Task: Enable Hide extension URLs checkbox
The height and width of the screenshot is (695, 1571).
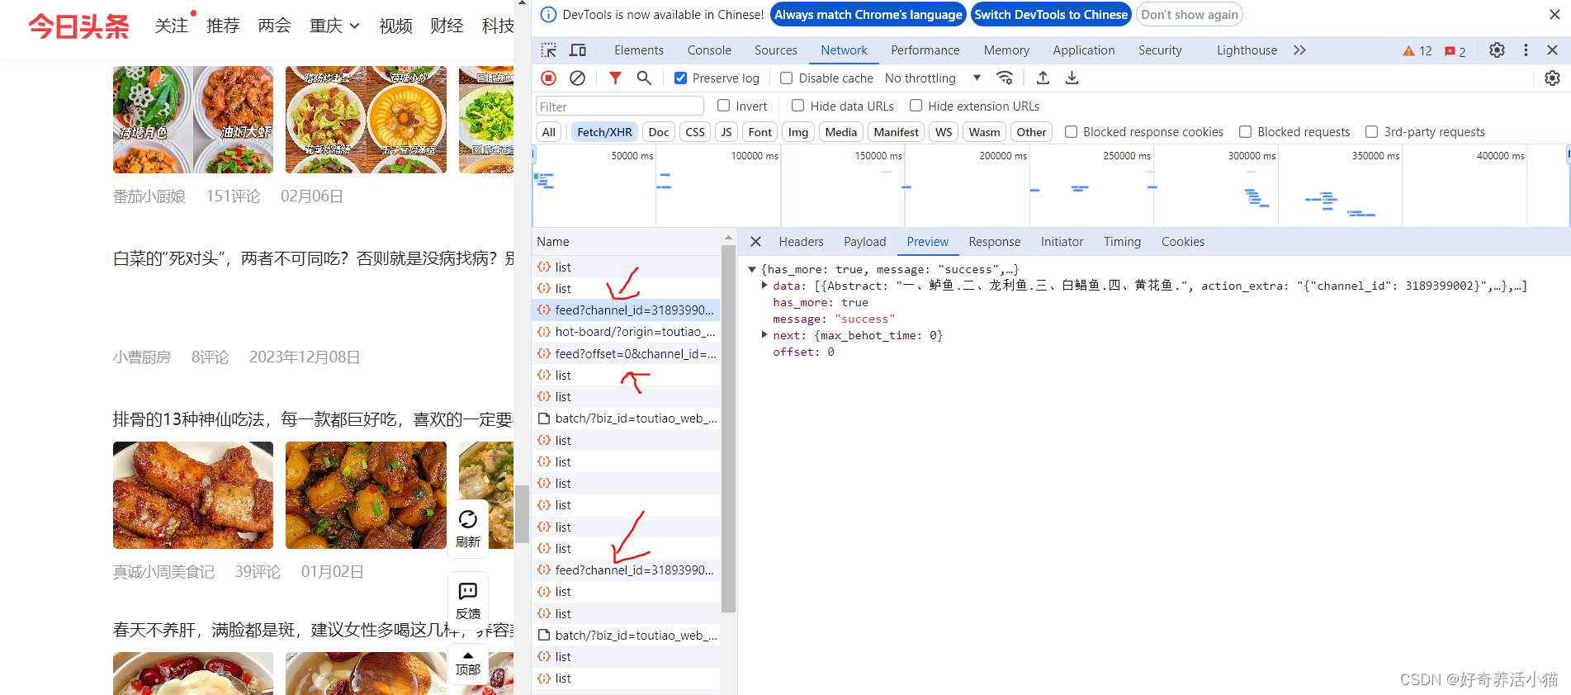Action: pyautogui.click(x=916, y=106)
